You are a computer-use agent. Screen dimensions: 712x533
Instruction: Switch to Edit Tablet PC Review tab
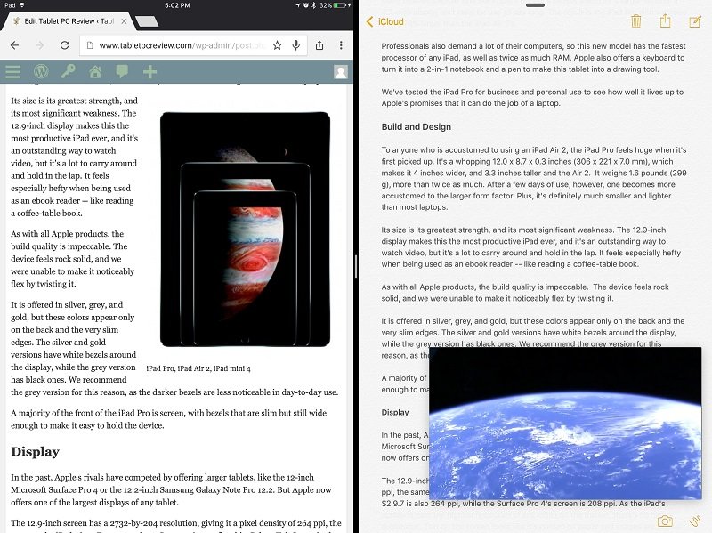point(69,21)
